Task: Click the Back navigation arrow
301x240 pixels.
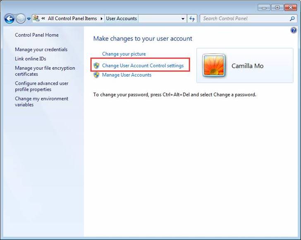Action: tap(9, 19)
